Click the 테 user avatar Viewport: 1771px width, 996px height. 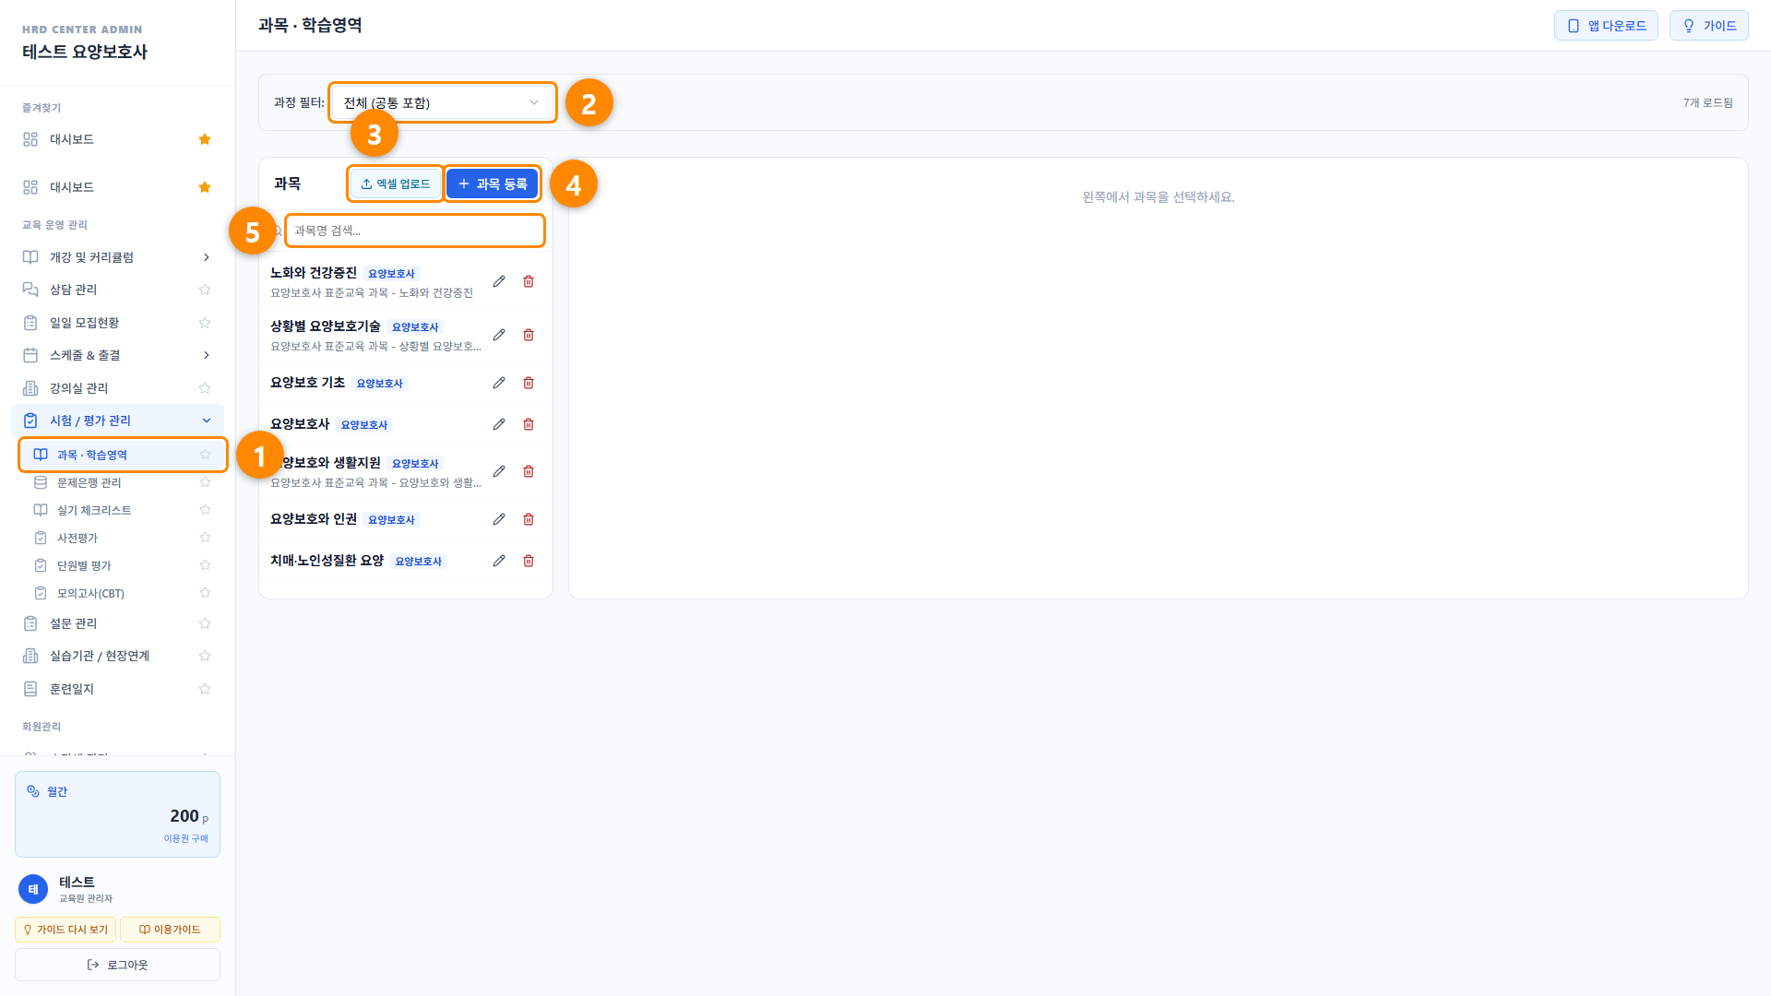point(33,889)
